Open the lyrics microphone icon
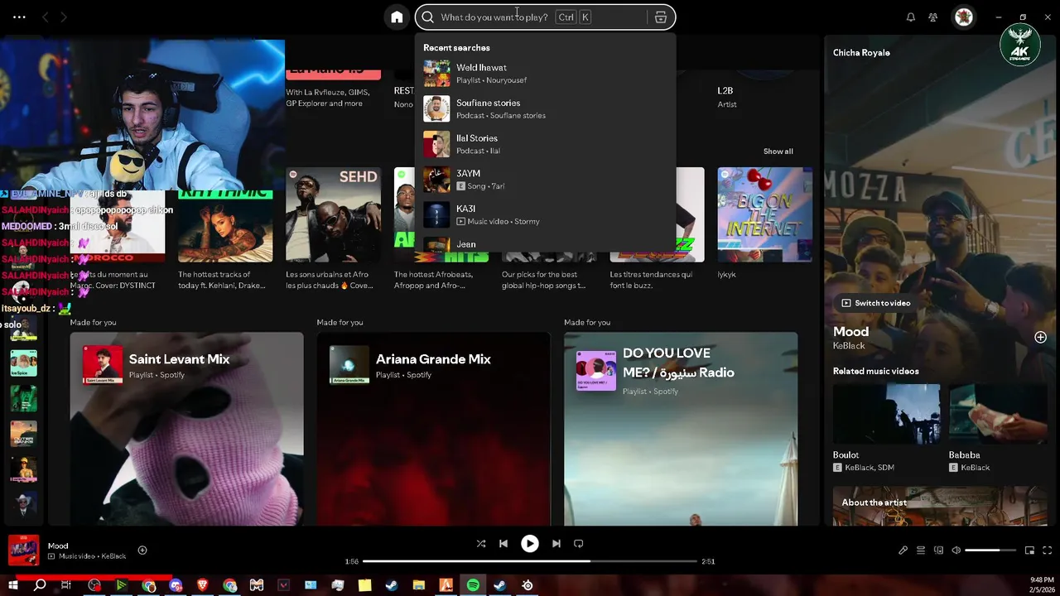1060x596 pixels. tap(903, 550)
